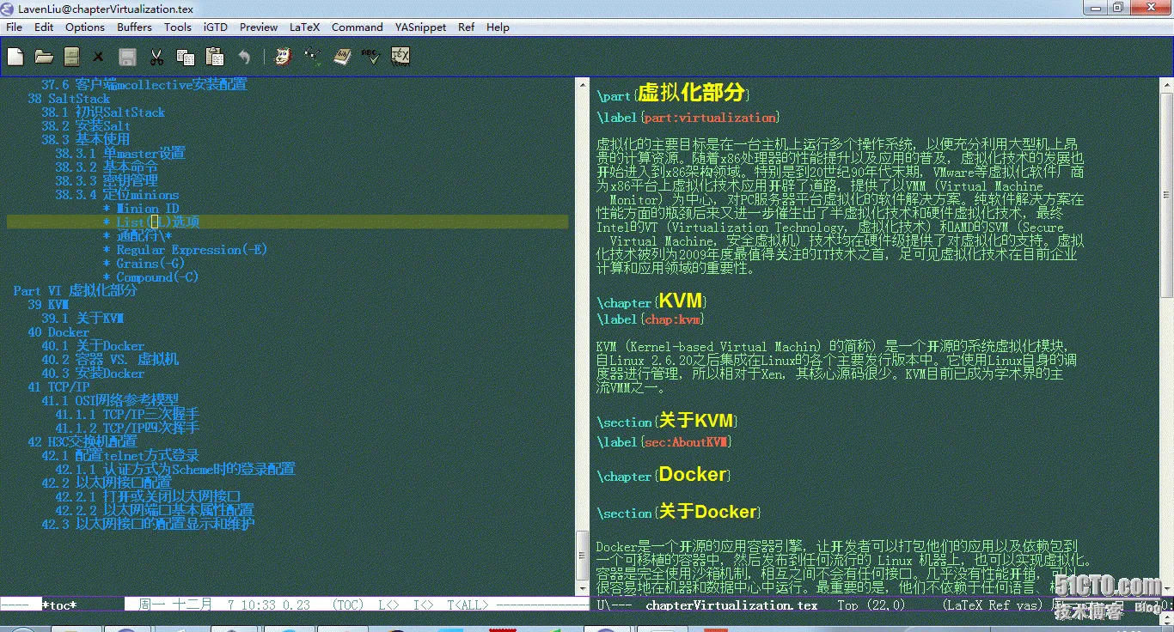Click the \section{关于Docker} heading
1174x632 pixels.
(x=679, y=512)
